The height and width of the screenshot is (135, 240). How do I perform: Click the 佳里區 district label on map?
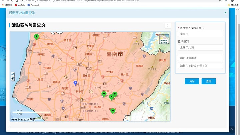pyautogui.click(x=48, y=68)
